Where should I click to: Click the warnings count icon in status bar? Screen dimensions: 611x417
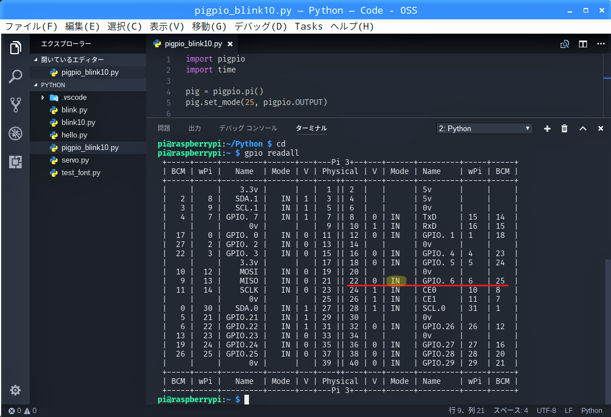pyautogui.click(x=30, y=410)
